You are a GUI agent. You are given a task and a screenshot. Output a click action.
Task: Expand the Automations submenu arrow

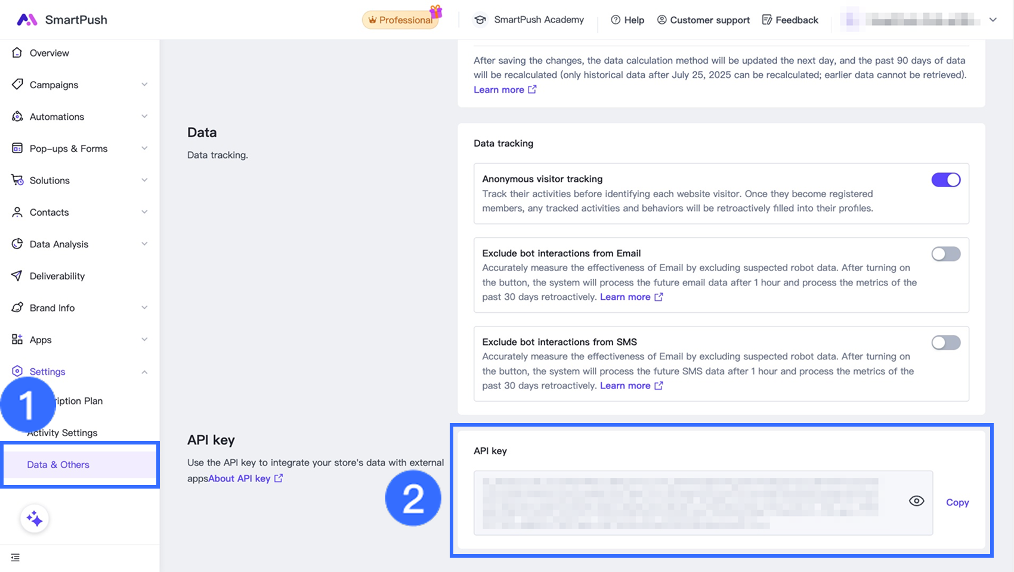144,117
